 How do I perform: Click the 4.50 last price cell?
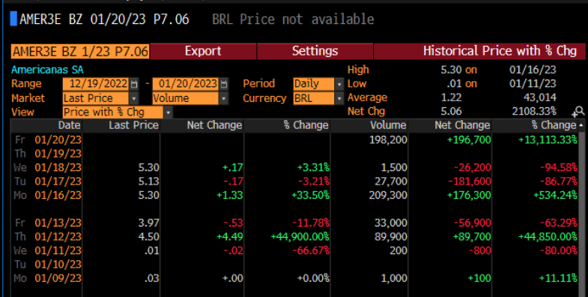[x=148, y=237]
